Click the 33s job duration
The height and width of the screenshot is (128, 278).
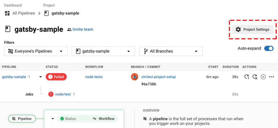pos(235,94)
